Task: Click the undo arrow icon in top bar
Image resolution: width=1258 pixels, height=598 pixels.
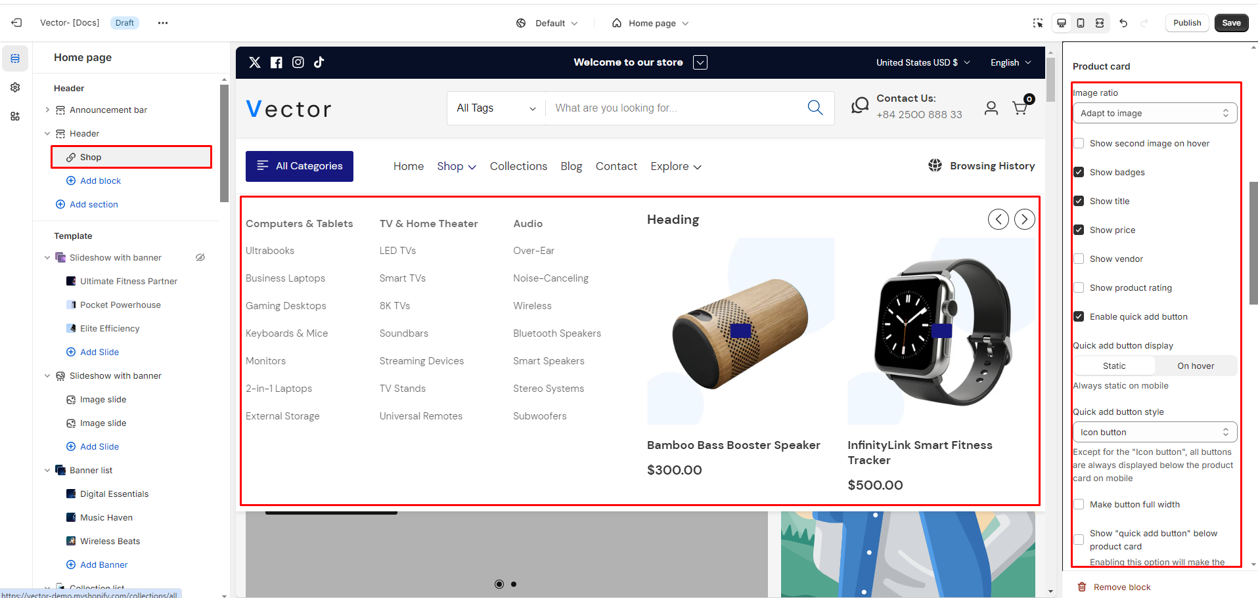Action: click(1123, 23)
